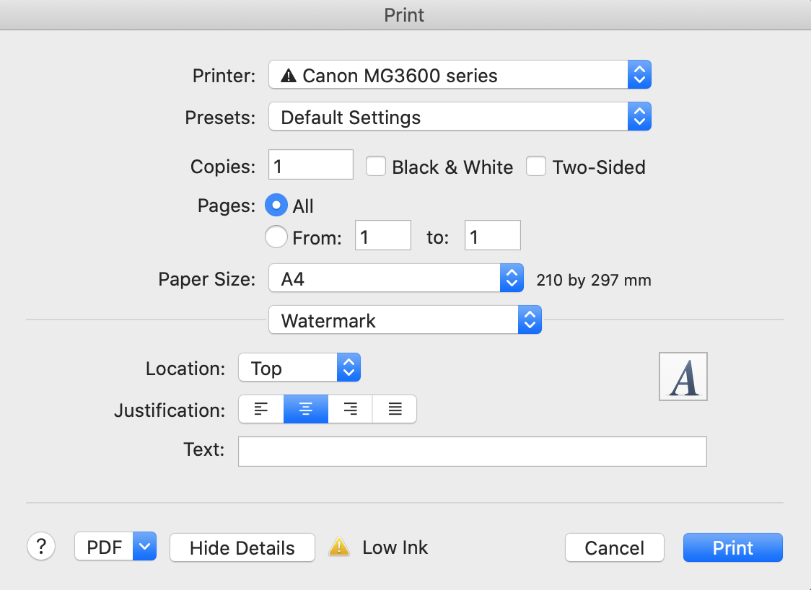
Task: Select right-align justification icon
Action: (351, 410)
